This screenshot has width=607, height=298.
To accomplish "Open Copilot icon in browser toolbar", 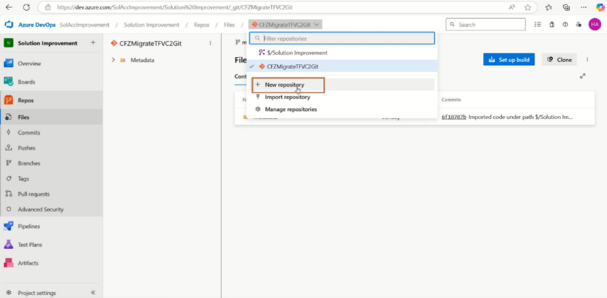I will click(x=600, y=7).
